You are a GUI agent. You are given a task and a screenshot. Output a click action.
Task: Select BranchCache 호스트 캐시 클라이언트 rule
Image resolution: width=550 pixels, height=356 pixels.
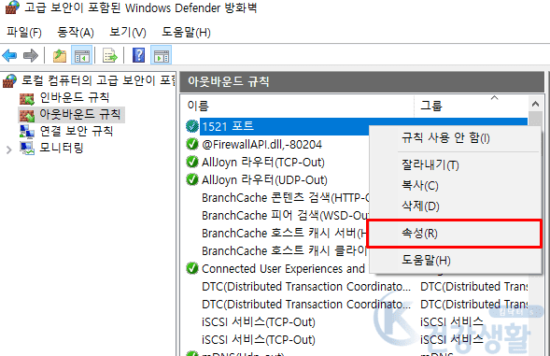coord(285,250)
